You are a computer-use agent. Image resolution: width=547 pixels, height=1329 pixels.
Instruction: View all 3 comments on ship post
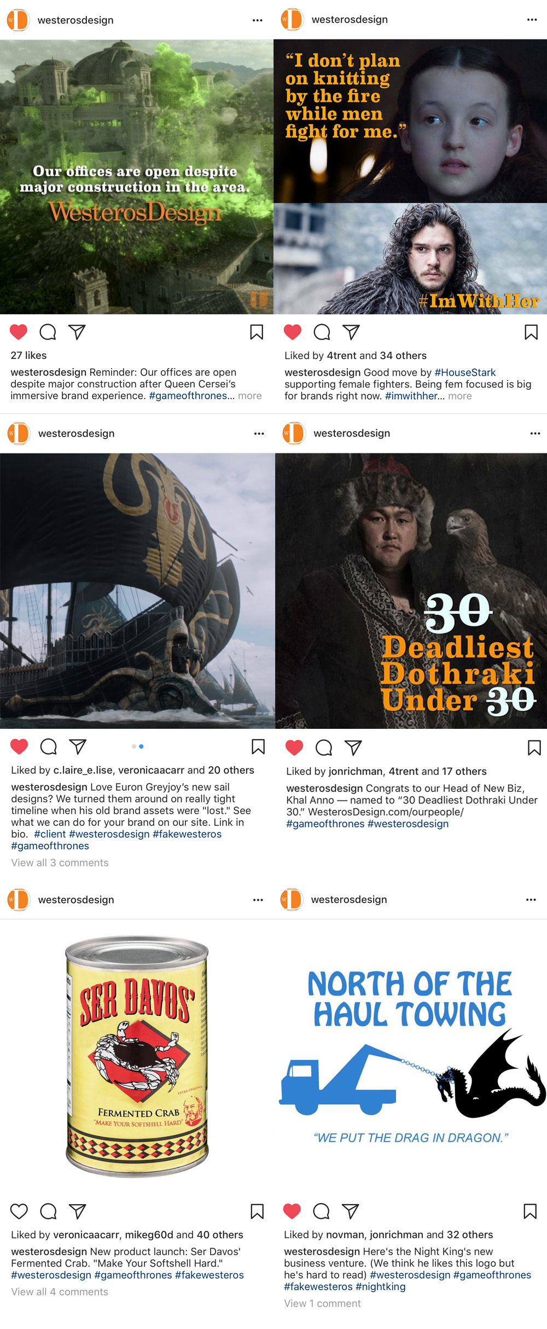[60, 862]
